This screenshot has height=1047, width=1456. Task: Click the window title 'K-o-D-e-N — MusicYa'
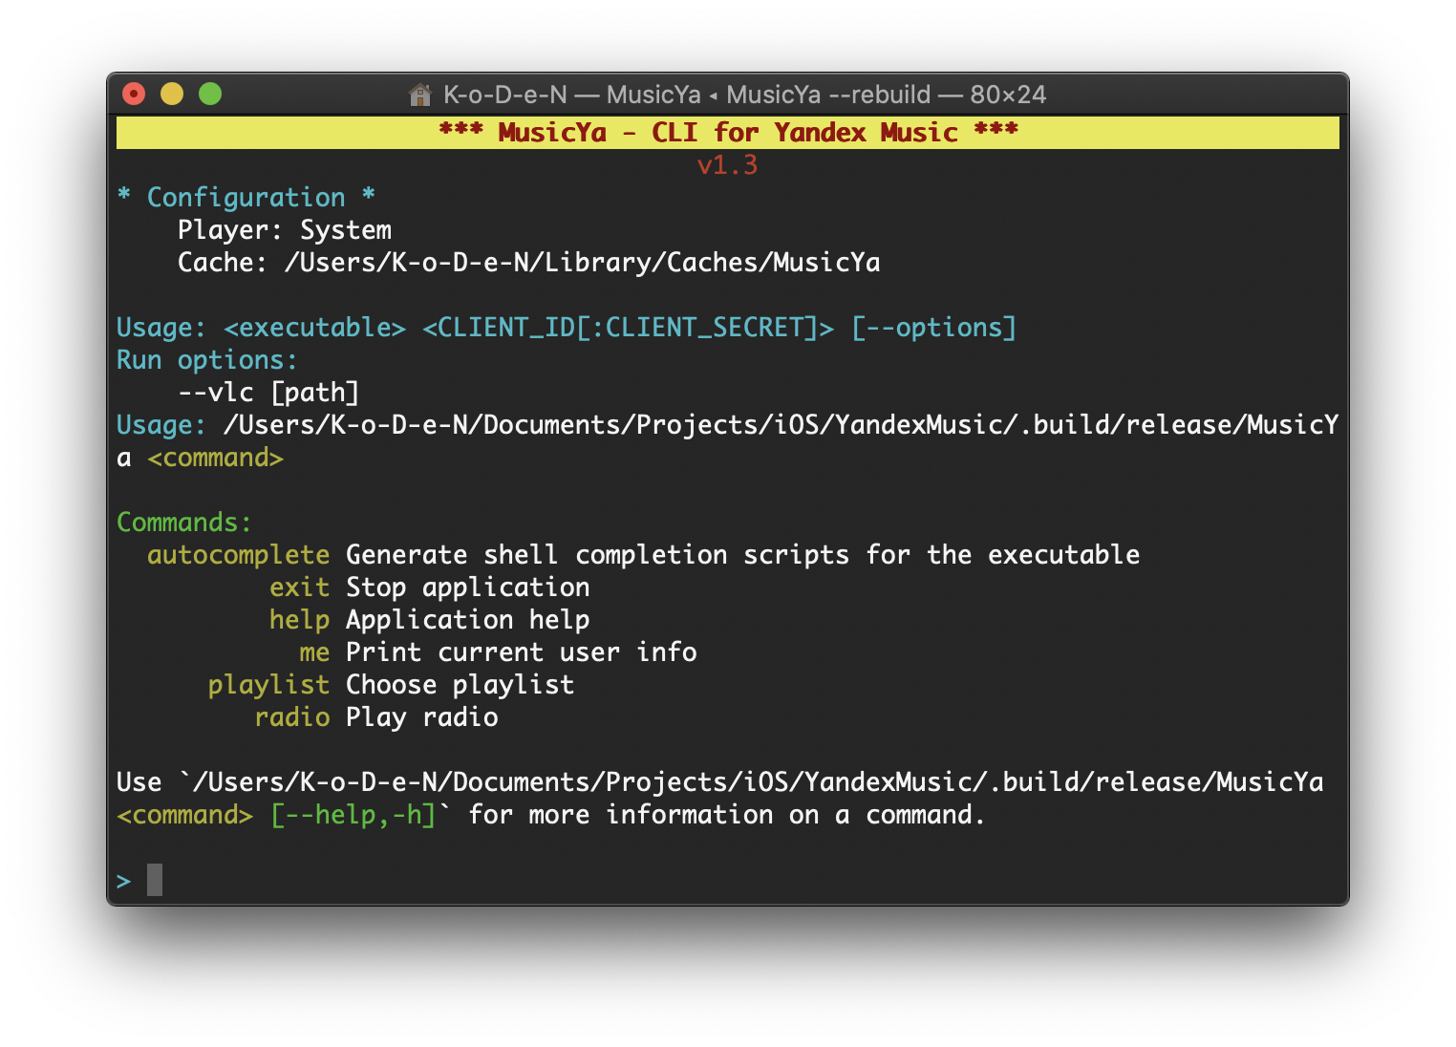[572, 95]
